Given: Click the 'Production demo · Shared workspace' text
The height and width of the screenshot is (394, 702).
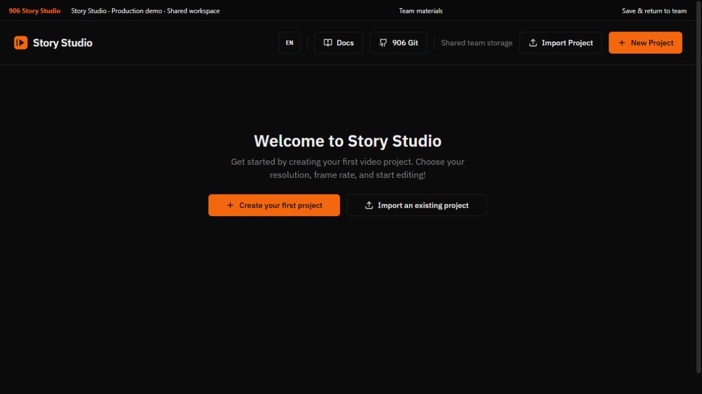Looking at the screenshot, I should click(x=166, y=10).
